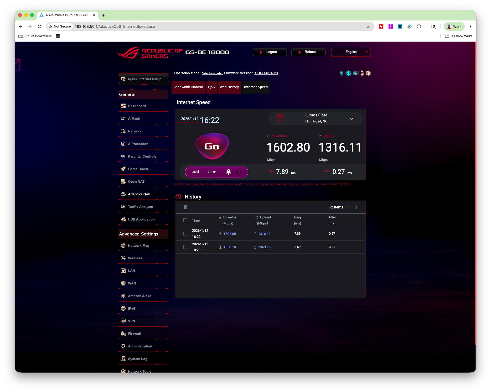Open USB Application settings
This screenshot has width=491, height=392.
point(141,219)
